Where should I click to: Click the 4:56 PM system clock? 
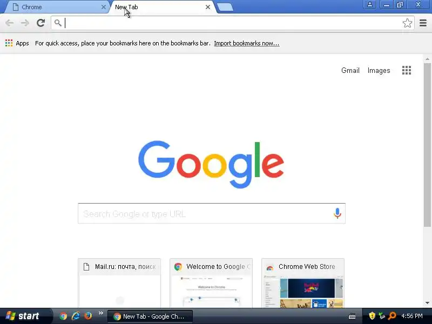coord(412,316)
